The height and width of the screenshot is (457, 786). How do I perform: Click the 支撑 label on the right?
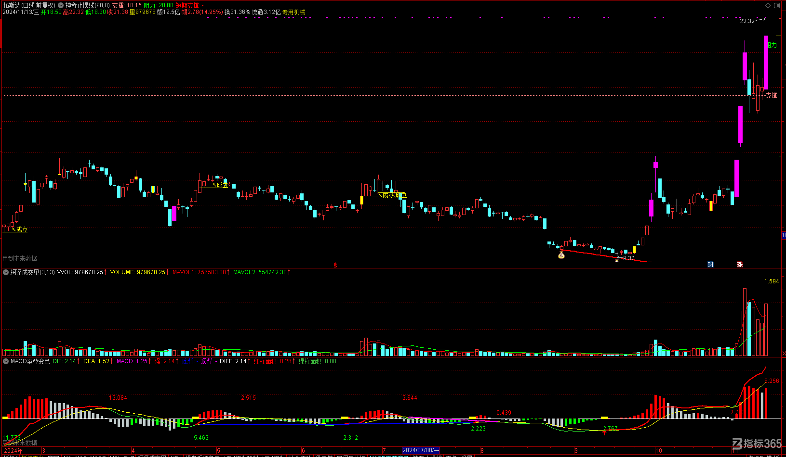point(771,95)
